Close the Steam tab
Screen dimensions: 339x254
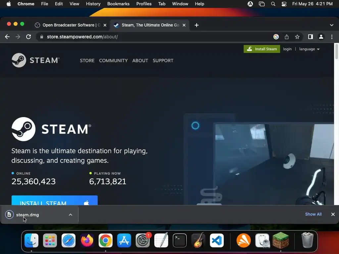coord(184,25)
